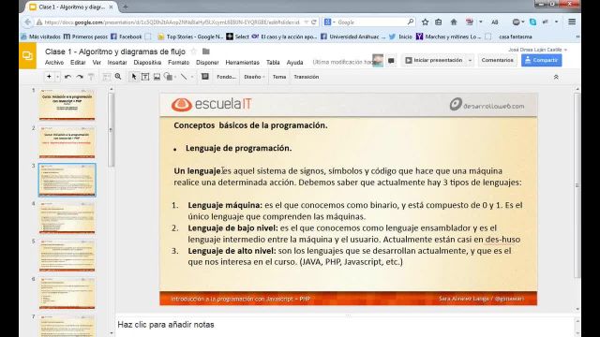Open the Diseño dropdown
Screen dimensions: 600x337
click(254, 77)
